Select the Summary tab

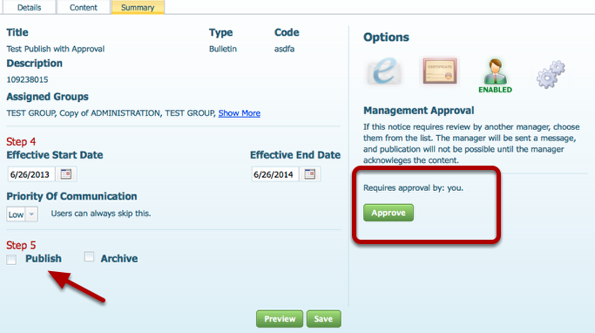point(138,8)
